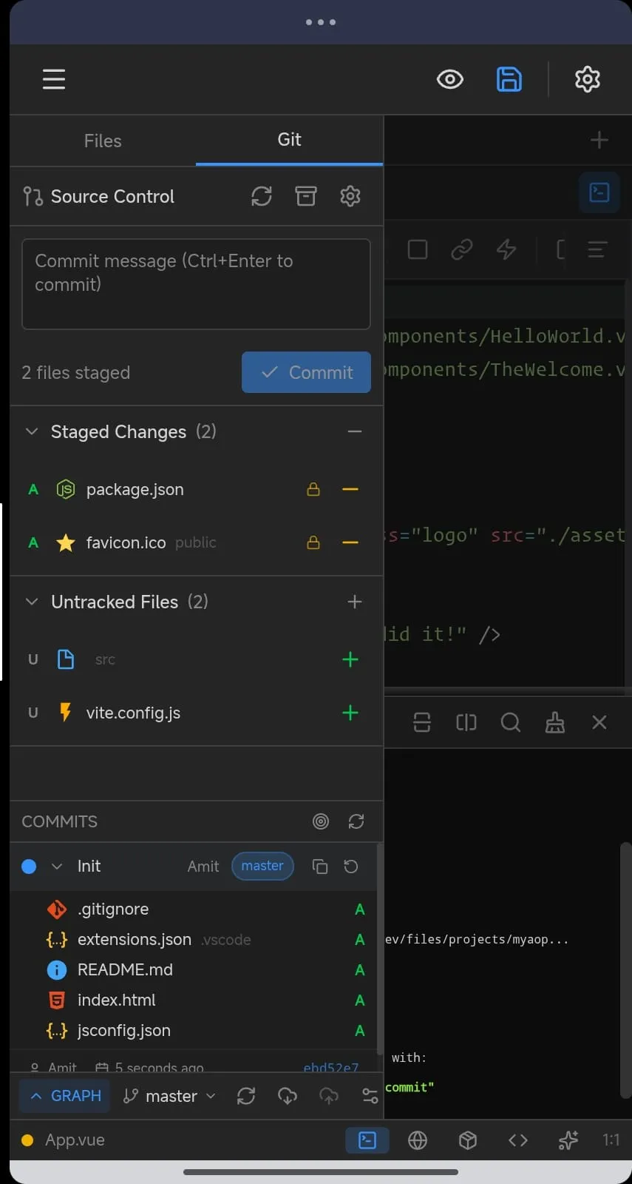Screen dimensions: 632x1184
Task: Open extensions.json from commit files
Action: (135, 940)
